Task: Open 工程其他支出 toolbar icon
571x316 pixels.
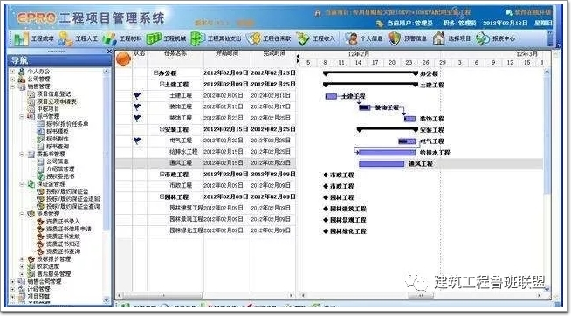Action: pos(197,38)
